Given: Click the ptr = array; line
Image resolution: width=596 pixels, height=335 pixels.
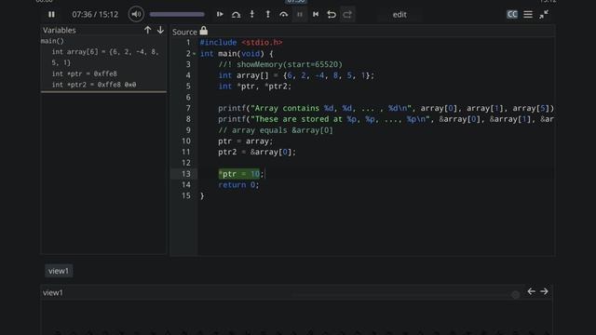Looking at the screenshot, I should [x=246, y=141].
